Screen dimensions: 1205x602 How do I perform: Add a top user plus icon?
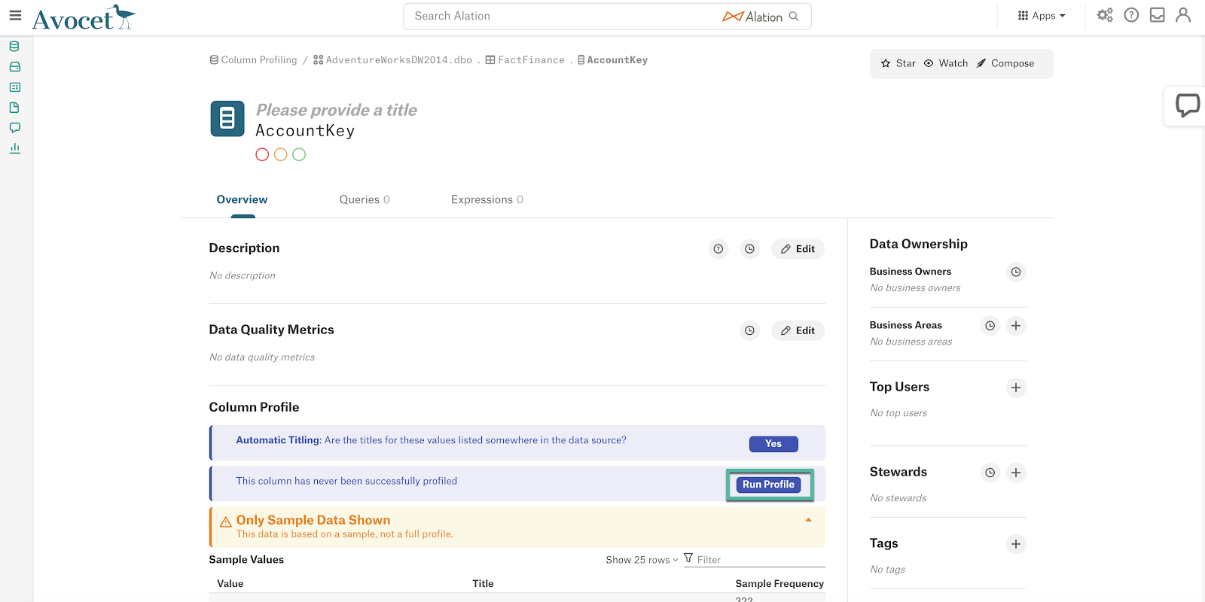(1016, 388)
